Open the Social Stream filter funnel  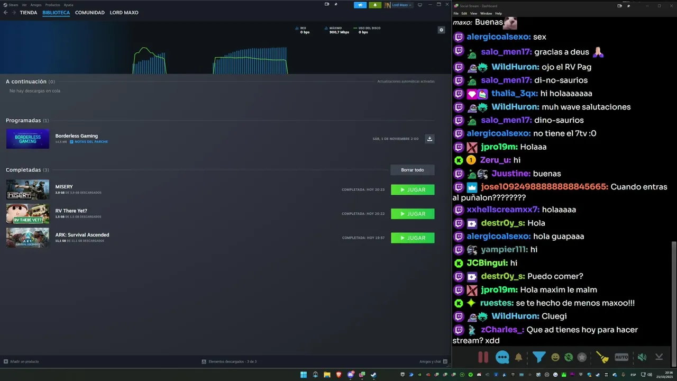click(539, 357)
